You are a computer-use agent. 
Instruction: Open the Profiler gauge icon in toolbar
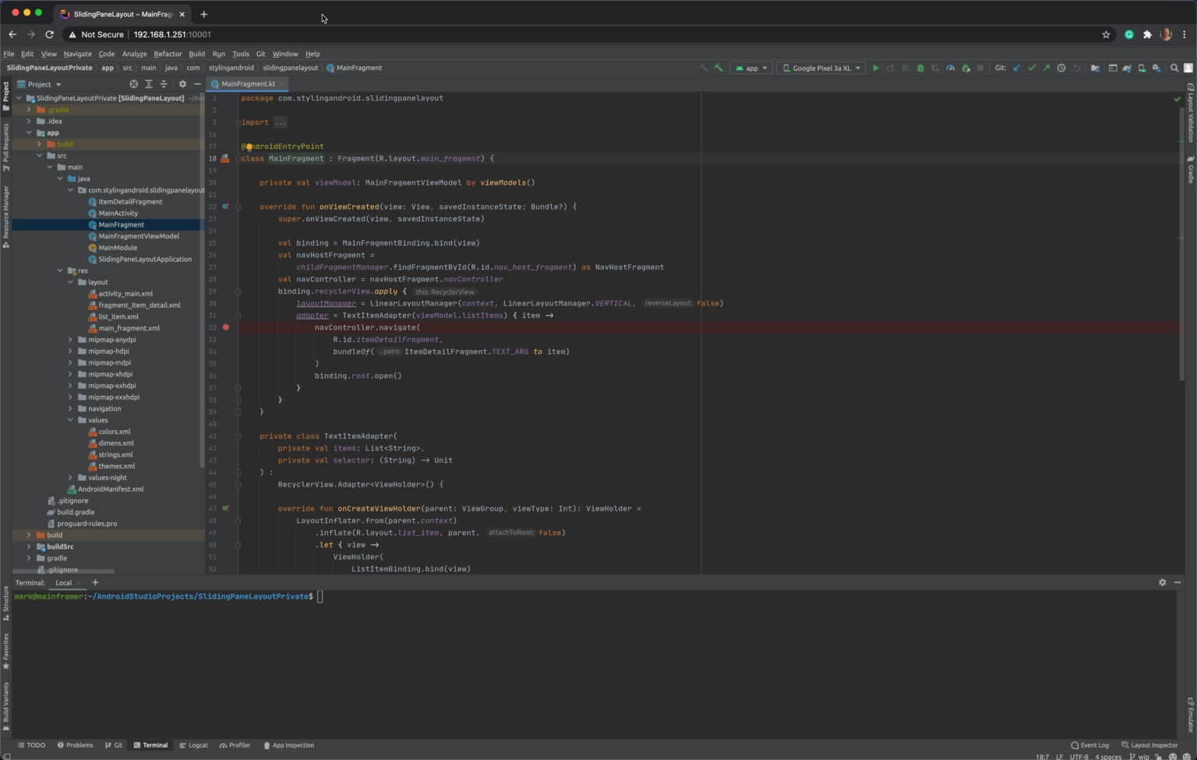(951, 69)
